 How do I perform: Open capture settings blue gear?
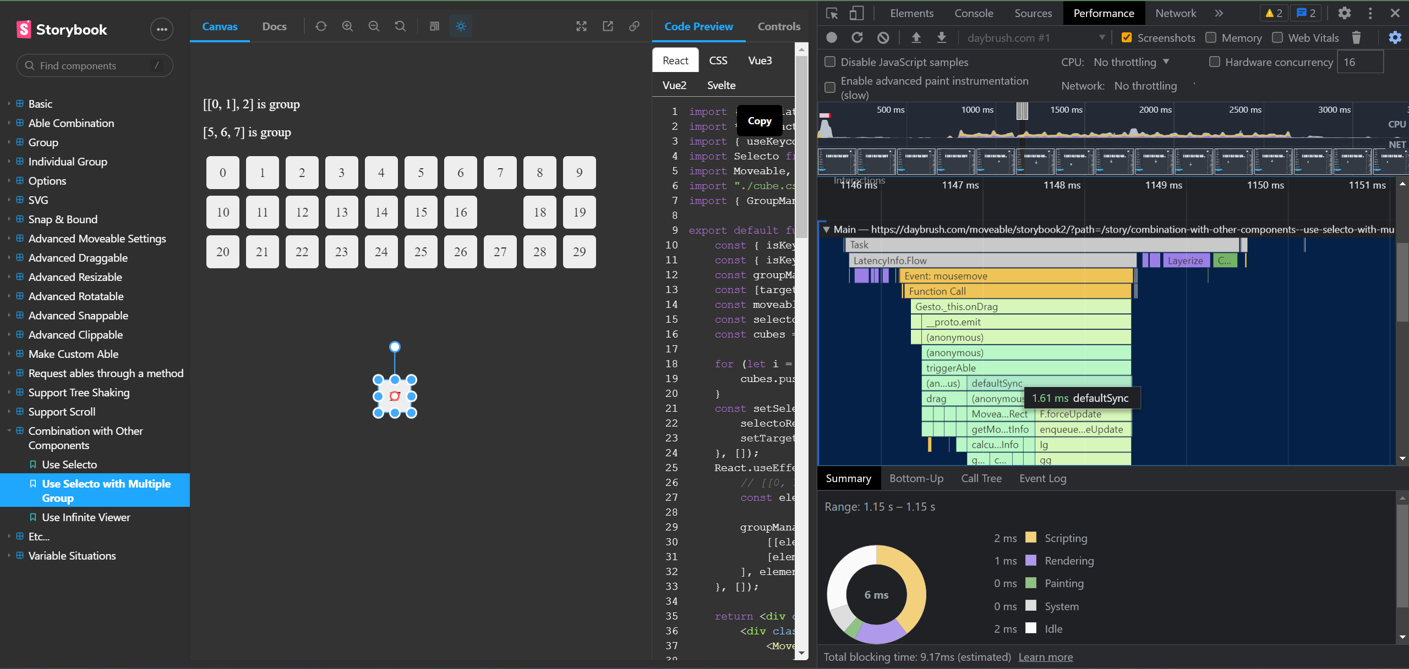[1395, 37]
